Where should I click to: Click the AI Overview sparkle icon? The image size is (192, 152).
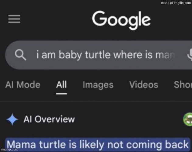(12, 119)
